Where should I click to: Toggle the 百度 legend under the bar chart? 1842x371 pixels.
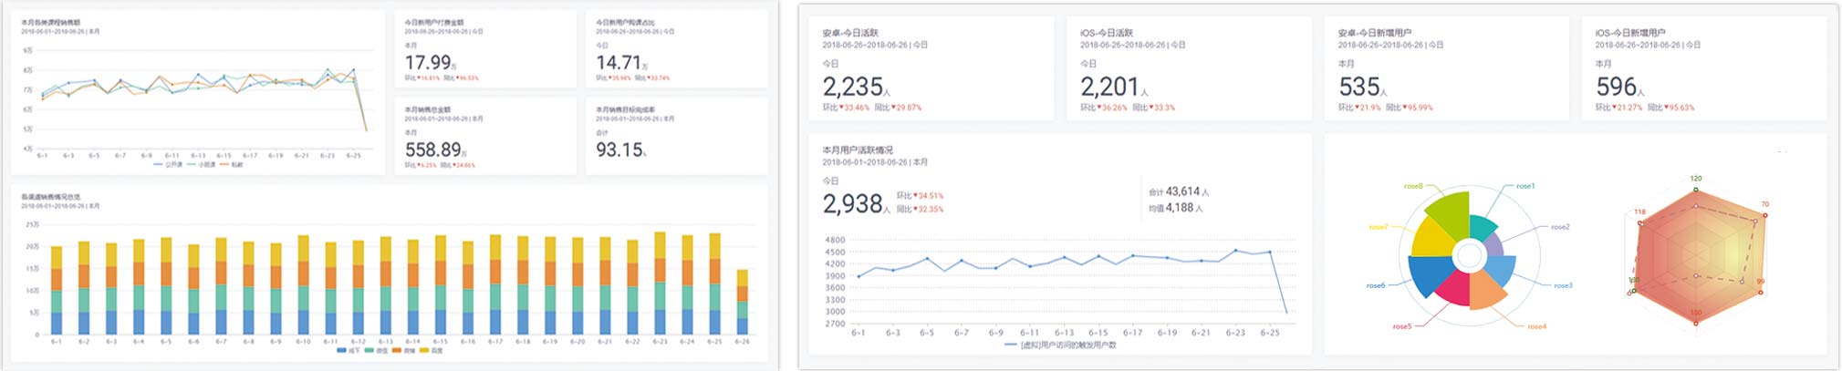(x=432, y=350)
